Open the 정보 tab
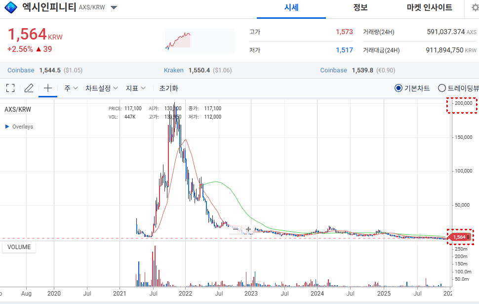This screenshot has height=304, width=479. (360, 8)
